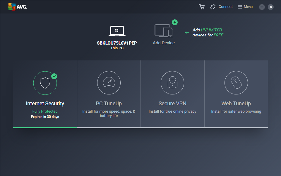This screenshot has width=281, height=176.
Task: Click Install for more speed description
Action: click(109, 114)
